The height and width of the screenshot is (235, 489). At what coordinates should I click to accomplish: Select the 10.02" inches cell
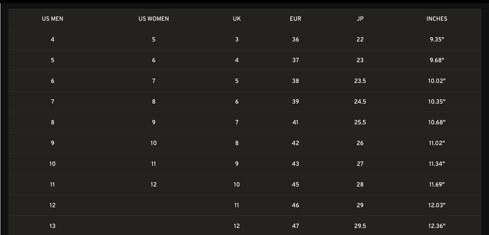437,81
